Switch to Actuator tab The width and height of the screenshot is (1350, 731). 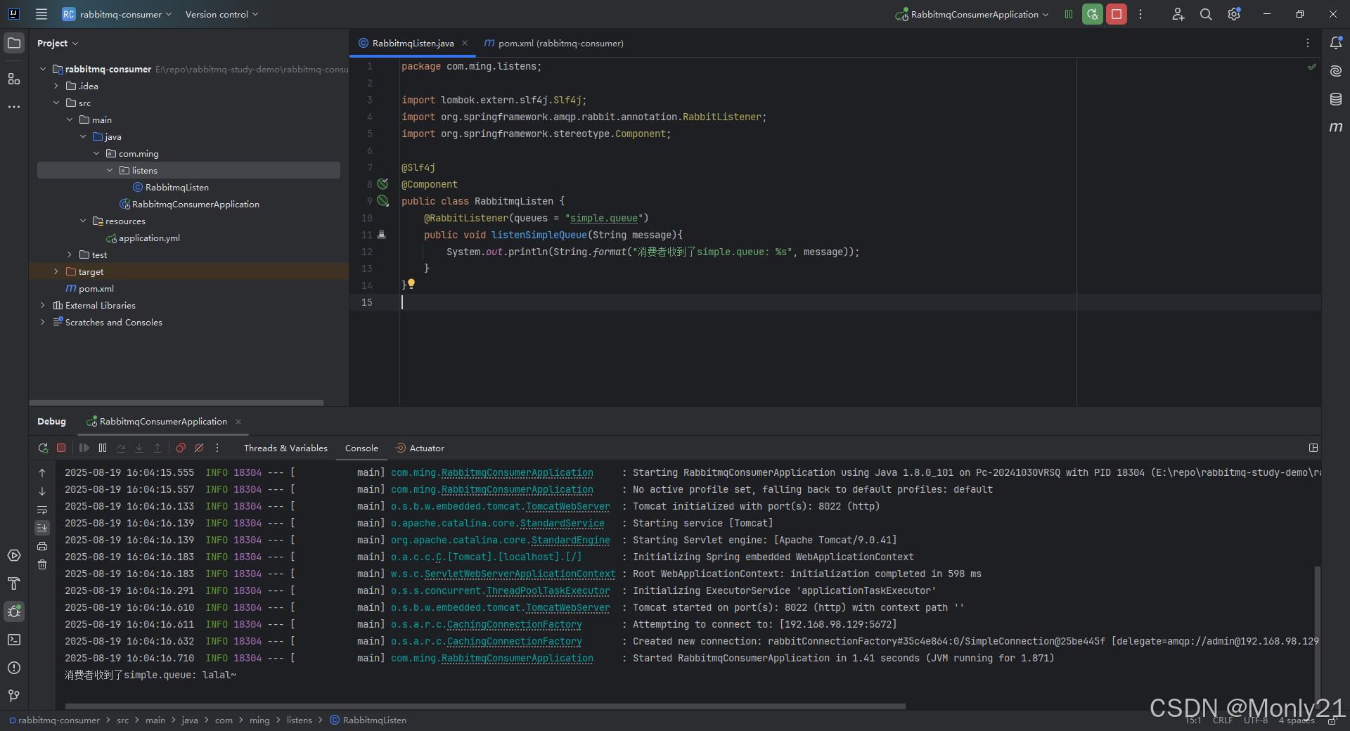point(420,448)
